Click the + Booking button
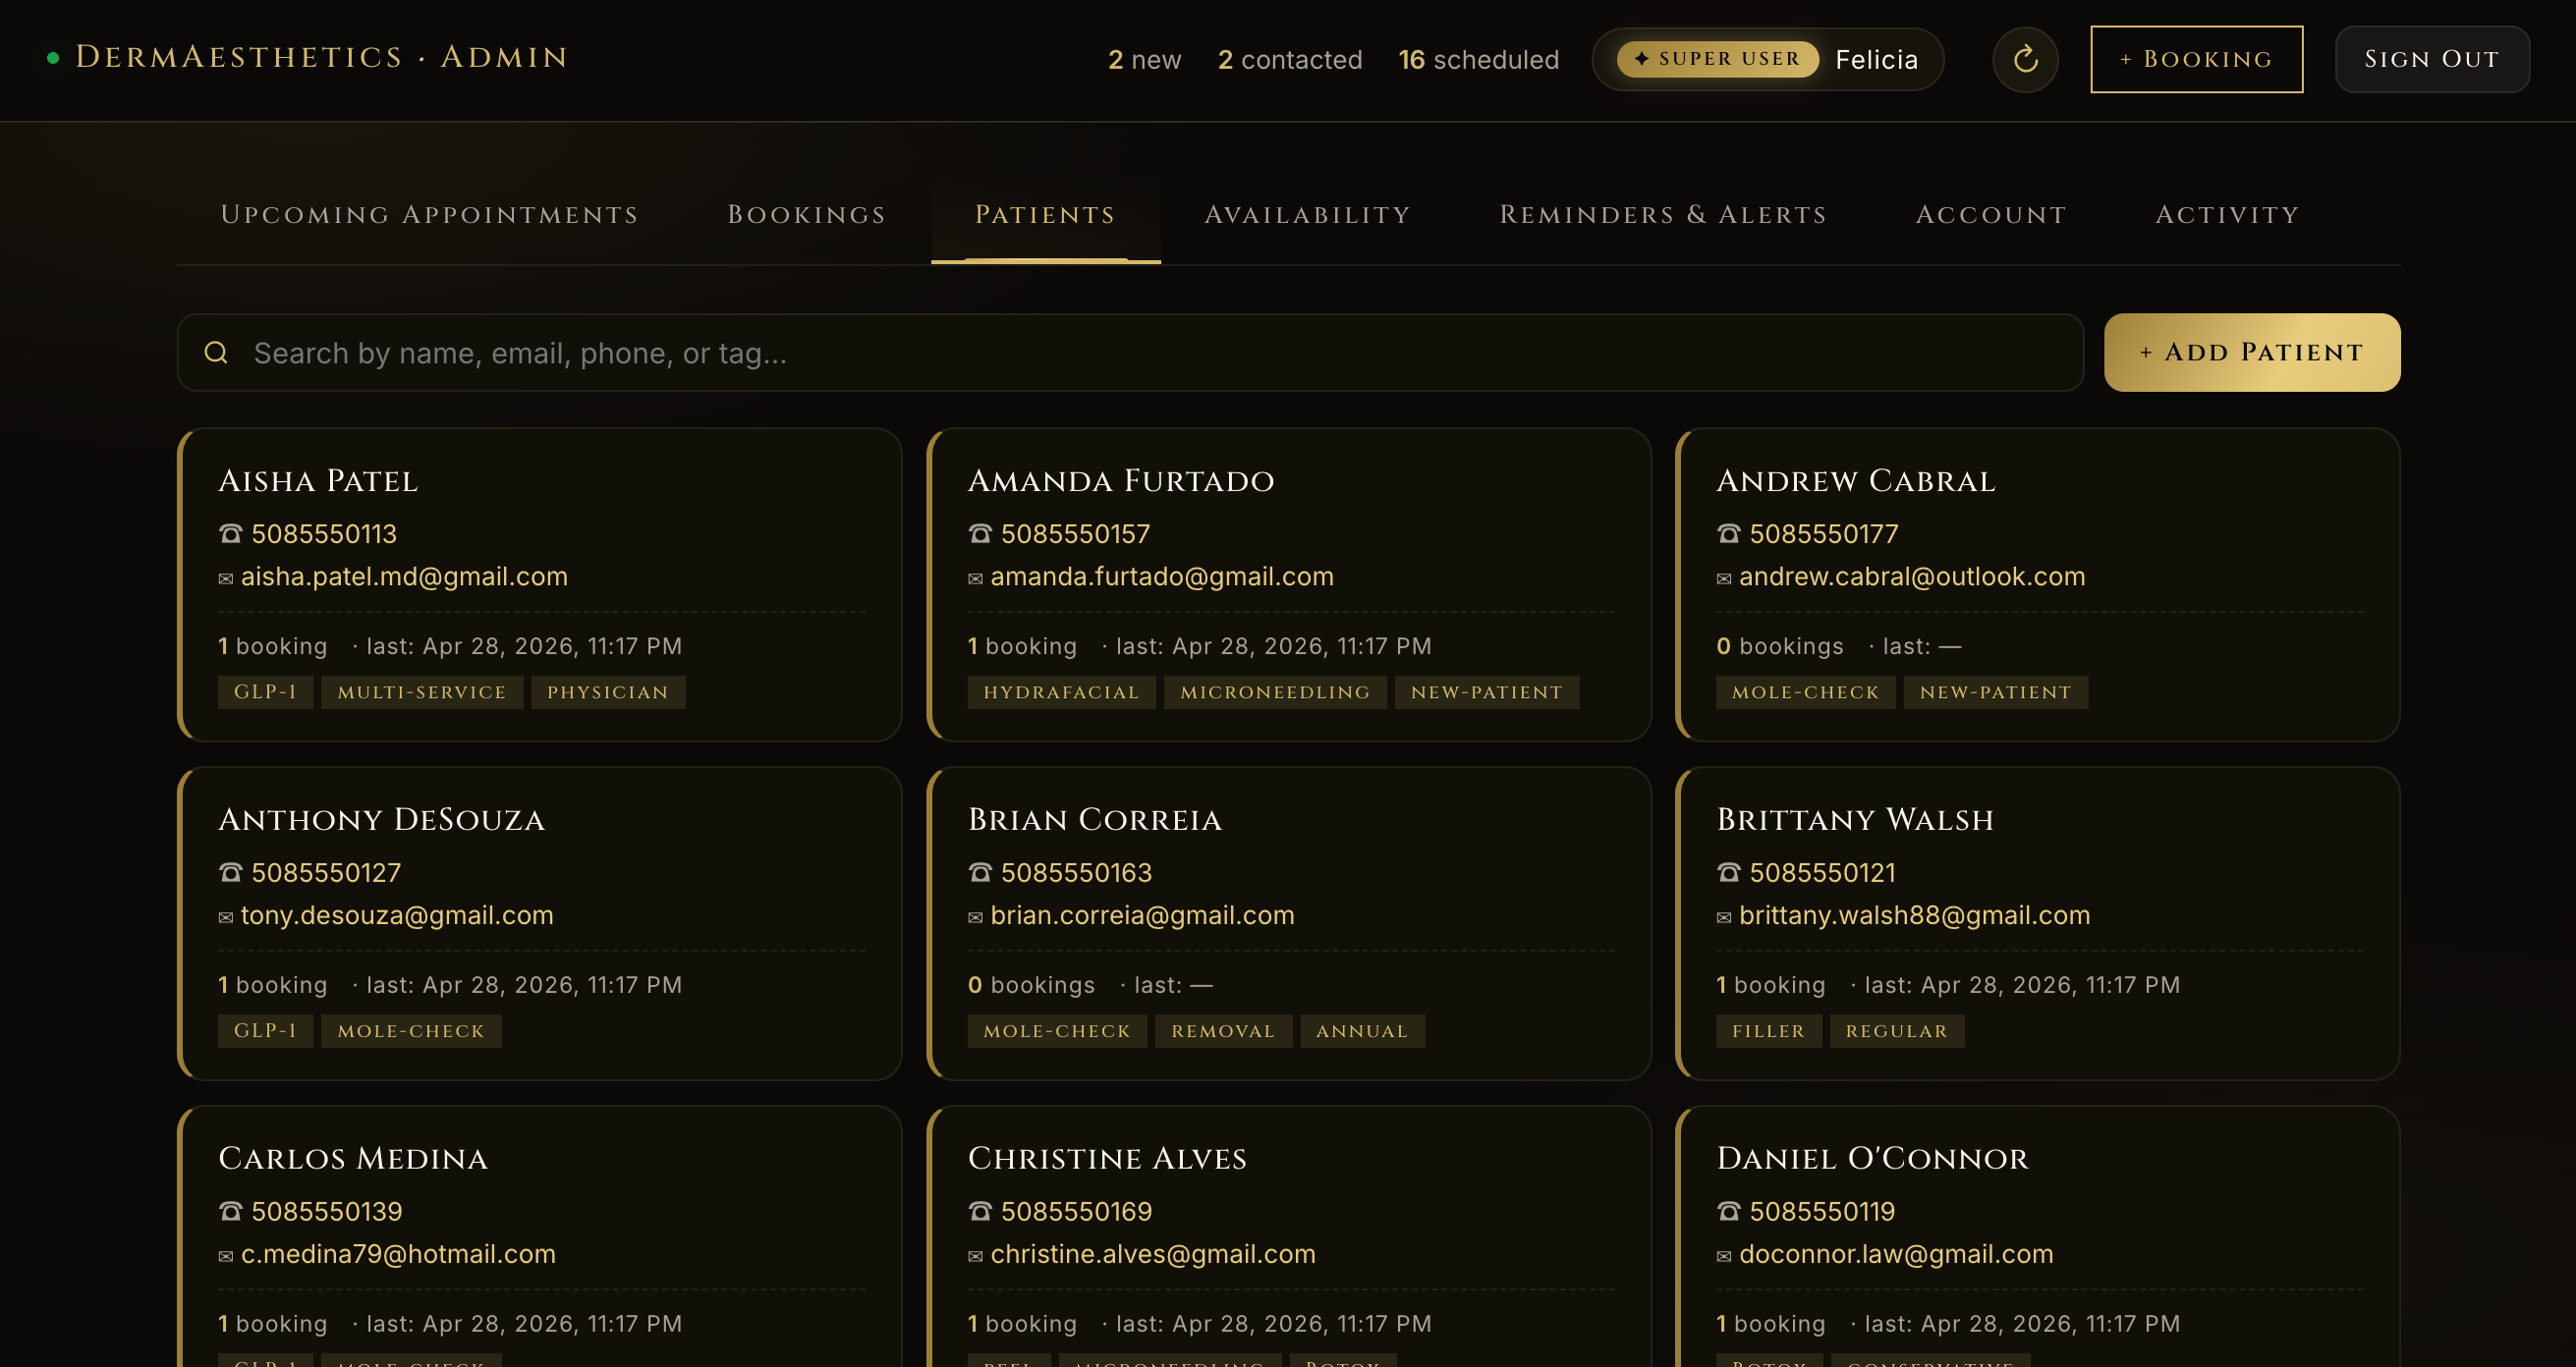Viewport: 2576px width, 1367px height. point(2196,59)
